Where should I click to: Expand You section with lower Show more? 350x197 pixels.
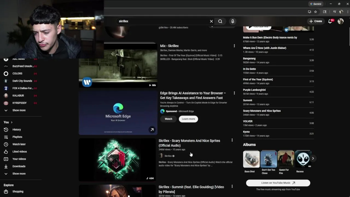pos(19,174)
